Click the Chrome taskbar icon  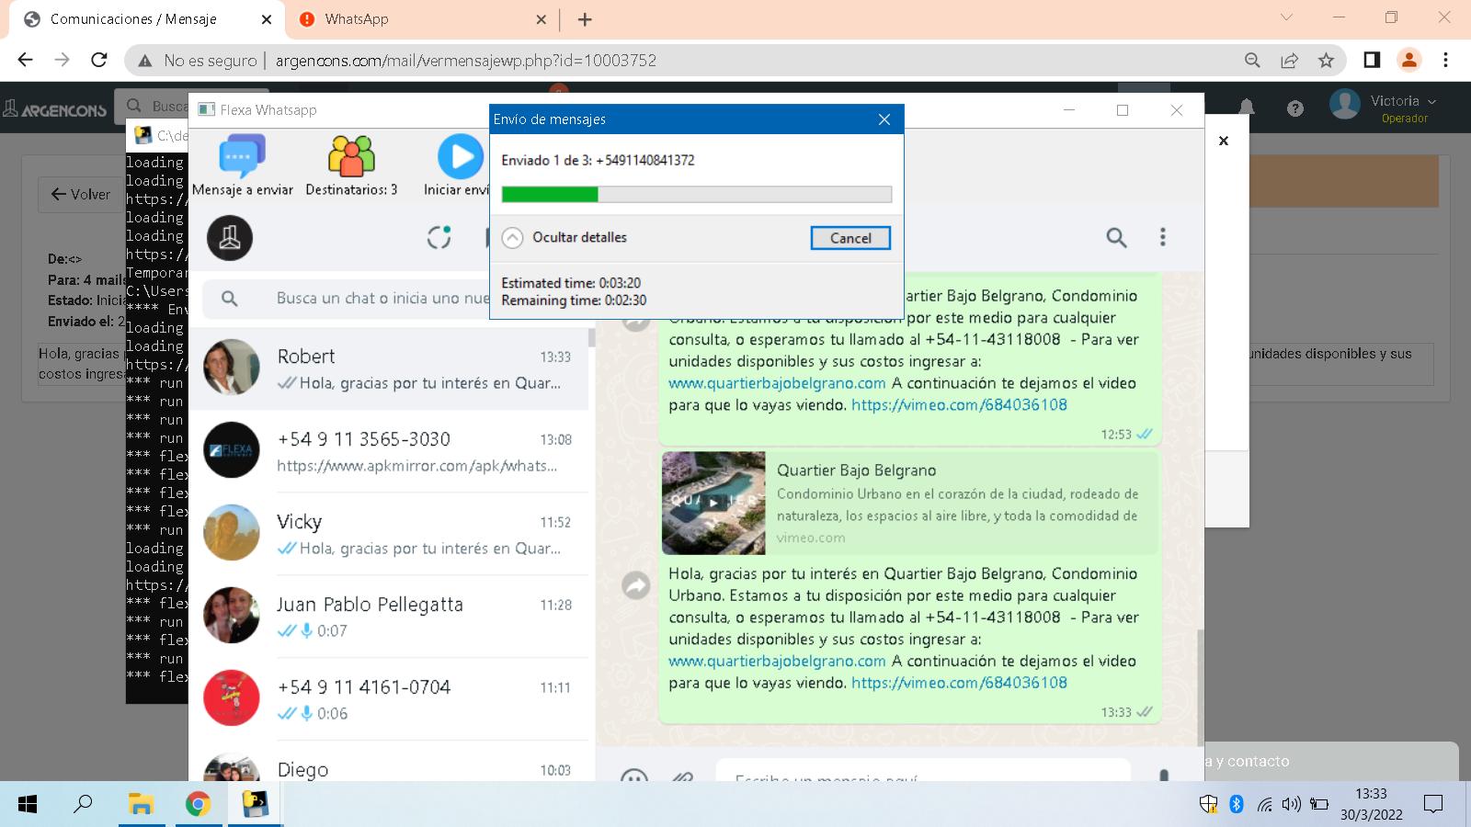click(x=198, y=805)
